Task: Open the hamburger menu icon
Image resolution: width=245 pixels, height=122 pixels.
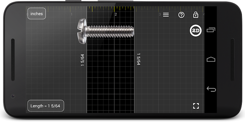Action: coord(166,15)
